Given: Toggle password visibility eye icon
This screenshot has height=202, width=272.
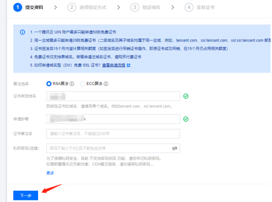Looking at the screenshot, I should pos(175,148).
